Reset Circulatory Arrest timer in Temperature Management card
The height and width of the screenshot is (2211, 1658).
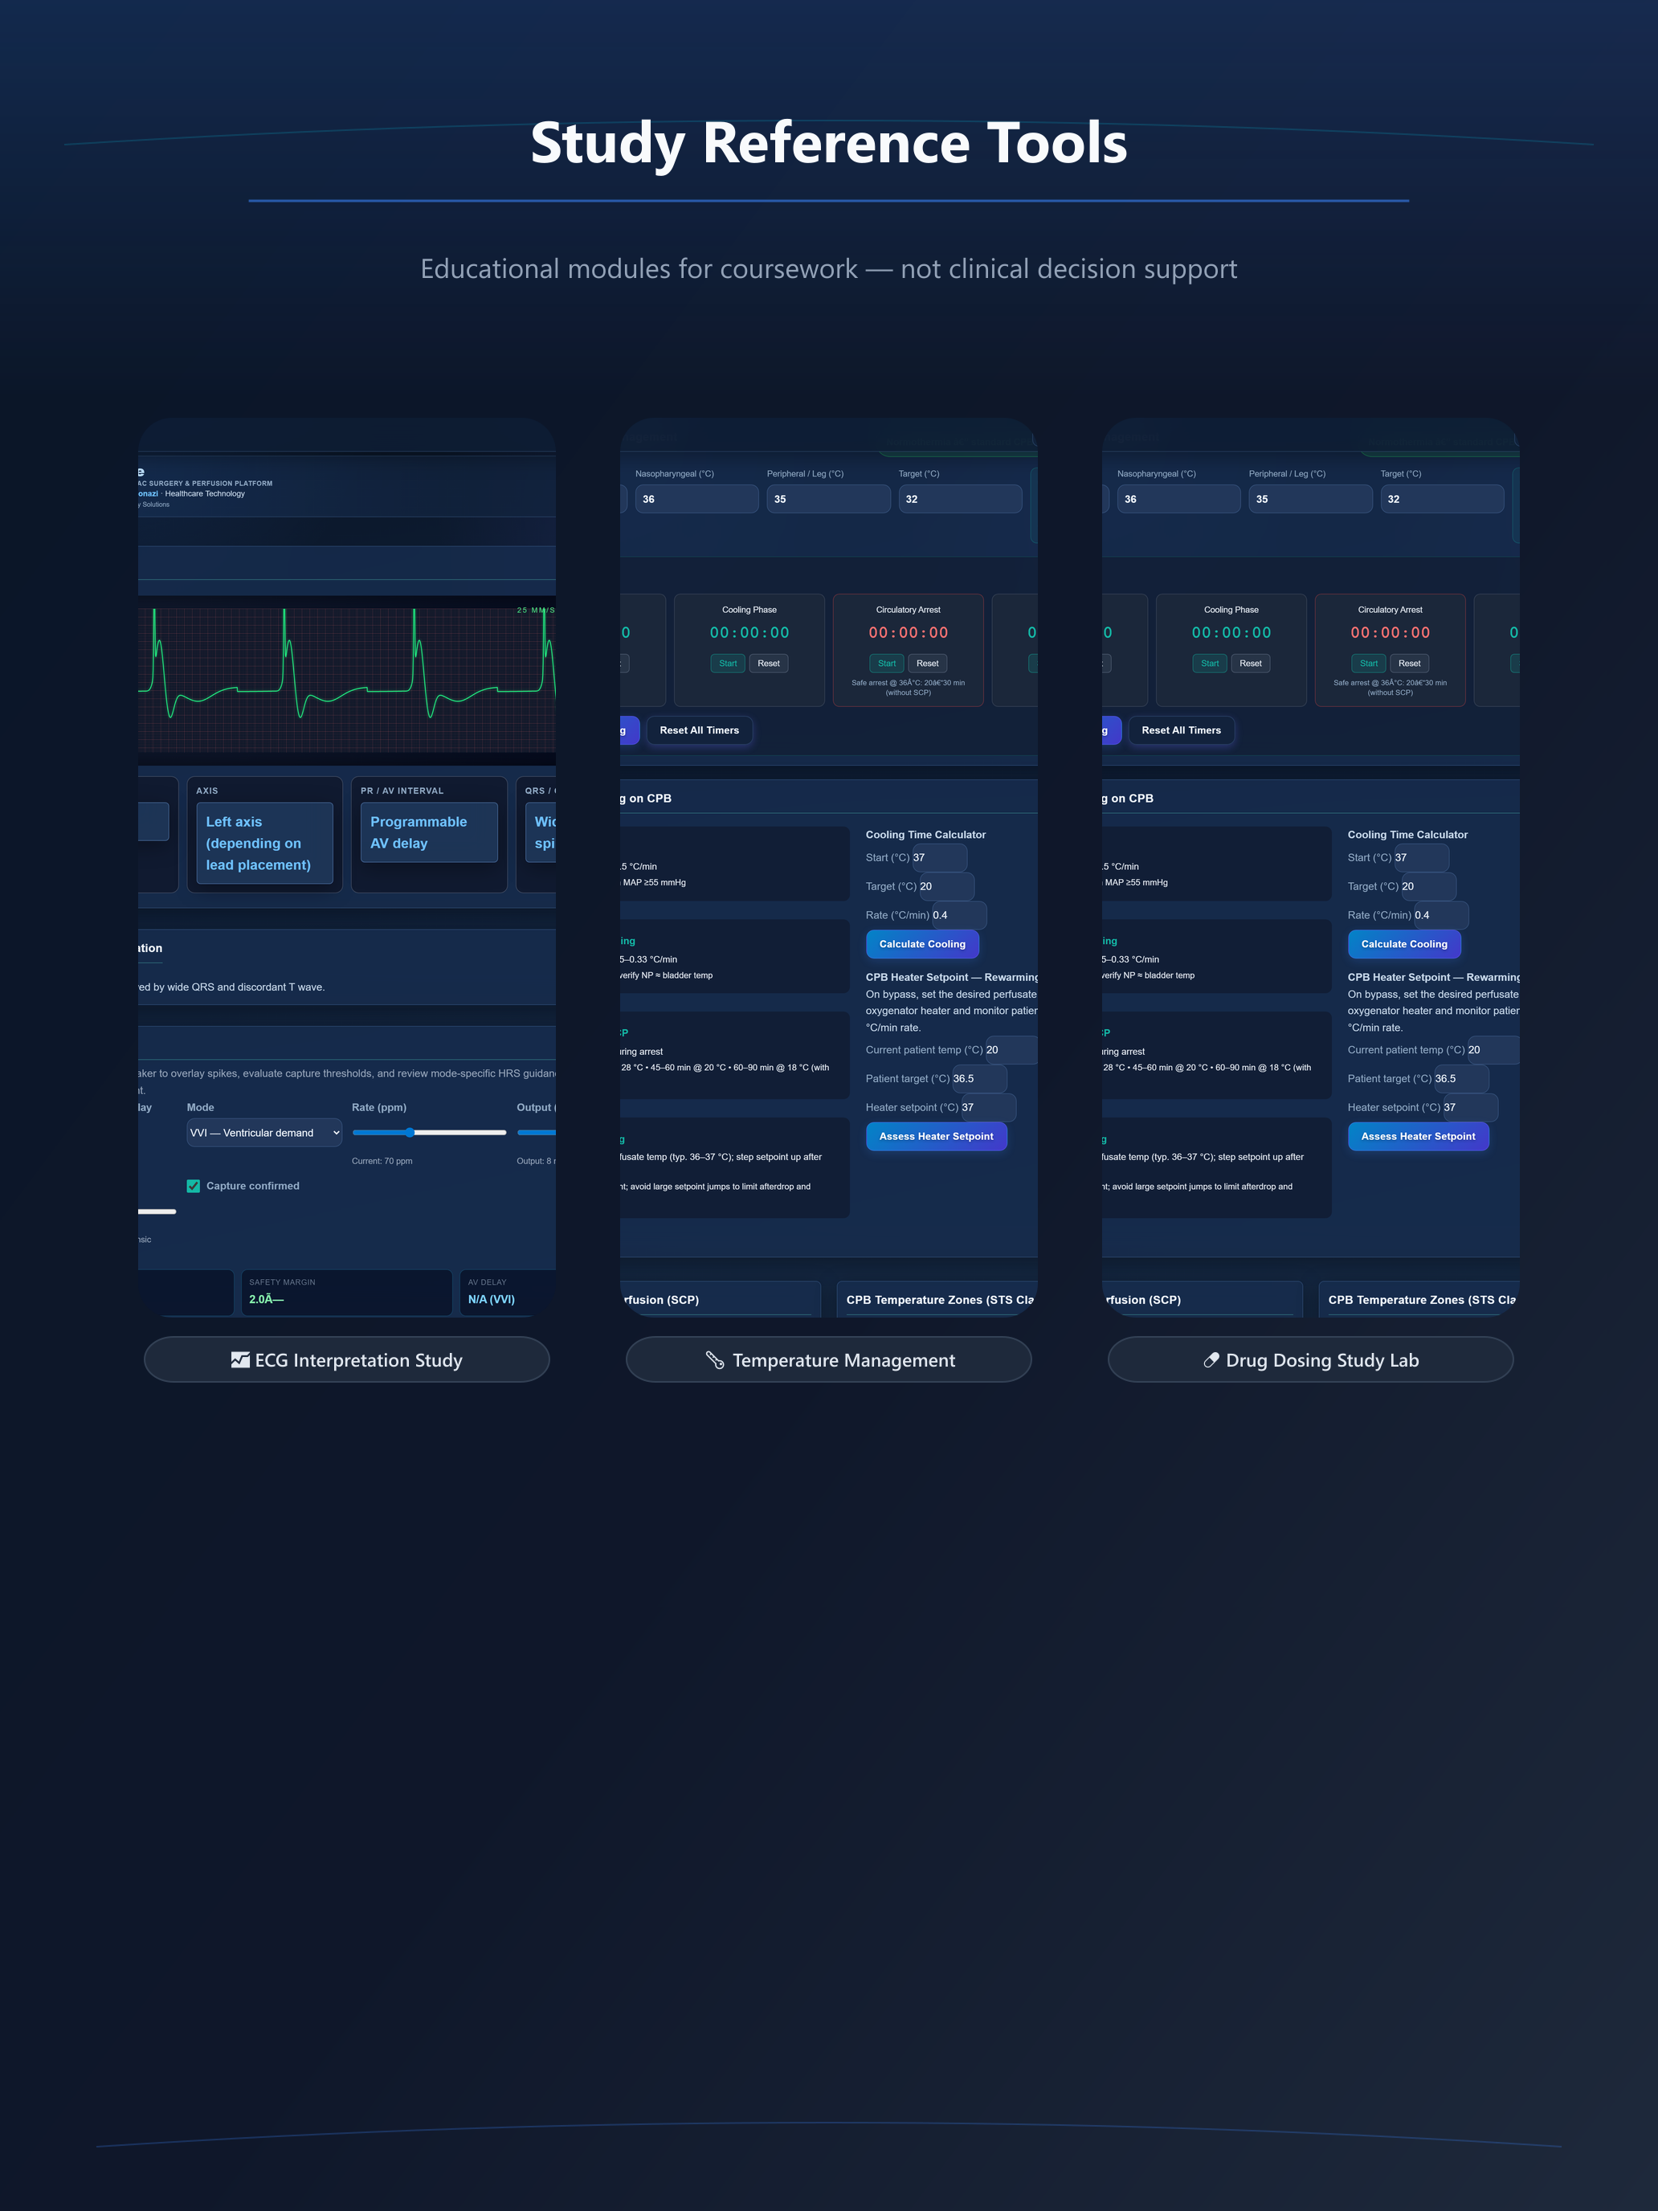(928, 663)
